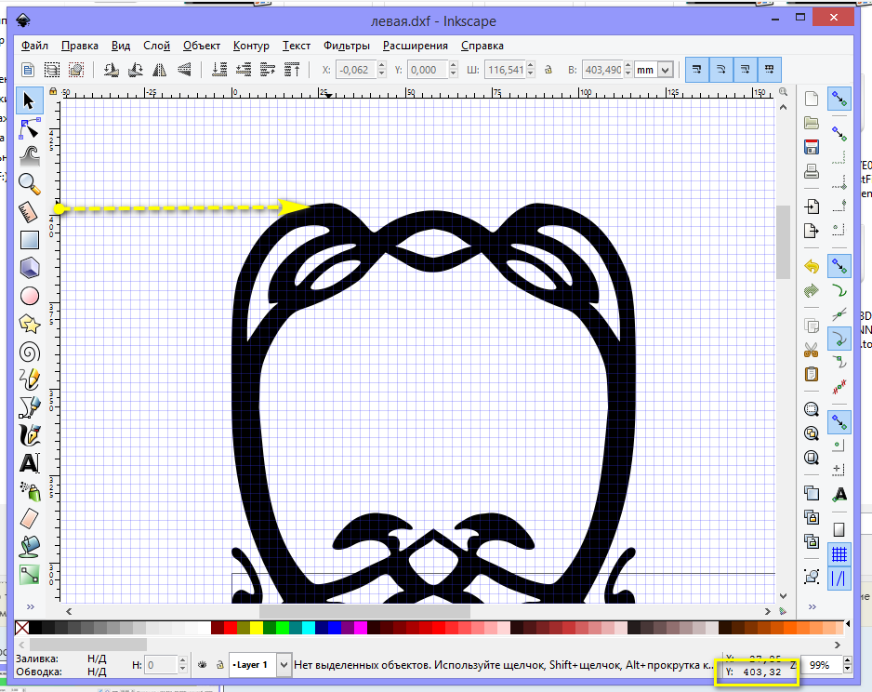Toggle the width-height ratio lock
The image size is (872, 692).
[548, 70]
